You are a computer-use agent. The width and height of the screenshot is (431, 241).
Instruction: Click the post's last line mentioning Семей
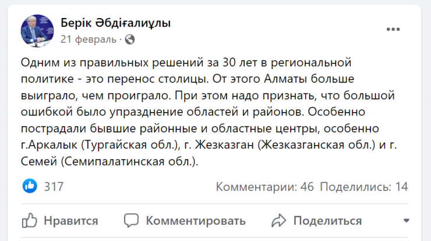click(x=110, y=163)
